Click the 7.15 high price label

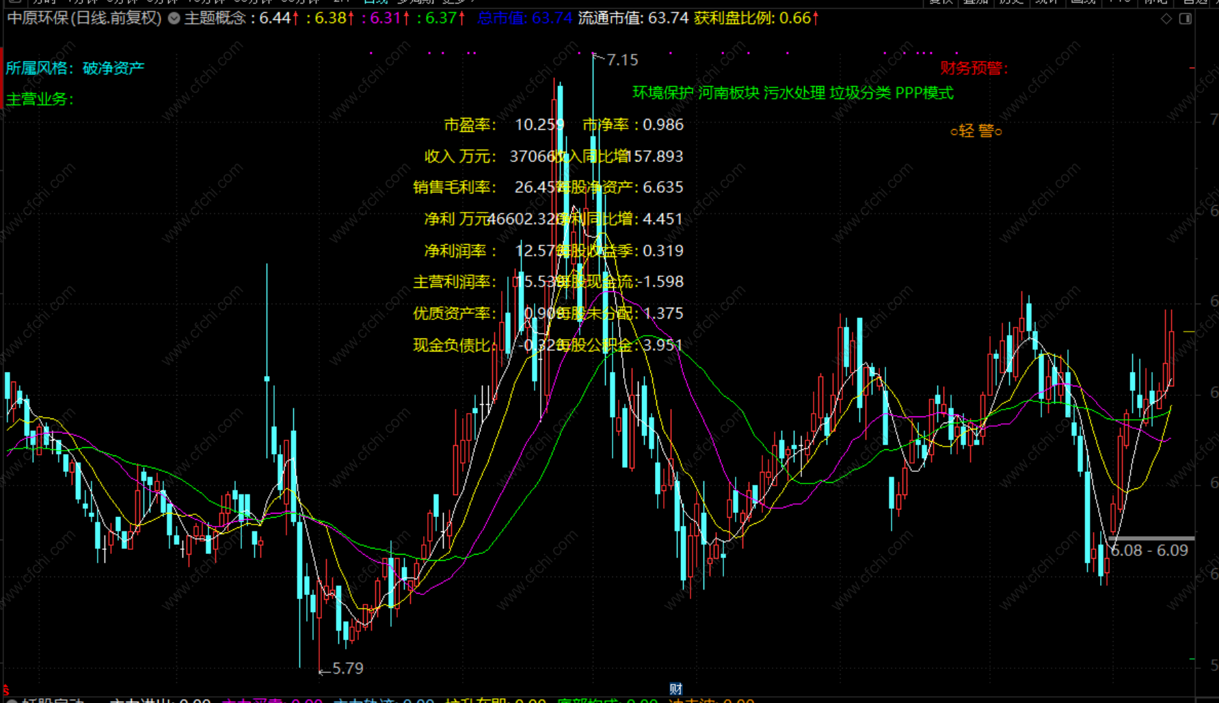(622, 60)
